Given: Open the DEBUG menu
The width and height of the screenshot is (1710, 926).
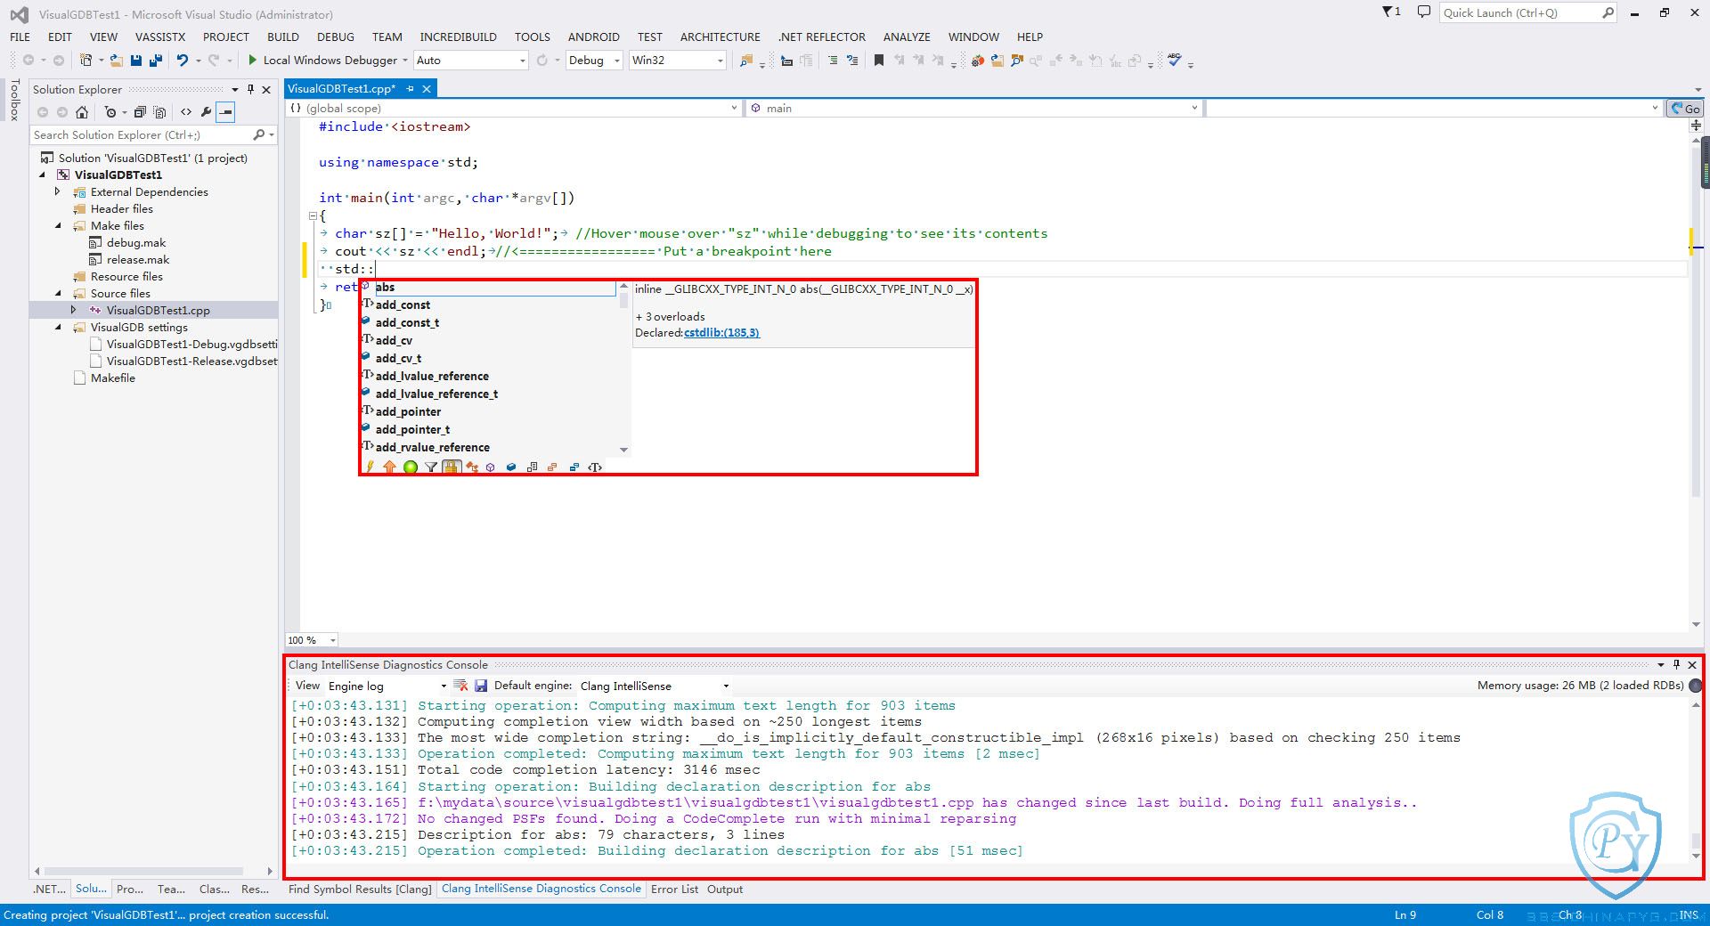Looking at the screenshot, I should (335, 37).
